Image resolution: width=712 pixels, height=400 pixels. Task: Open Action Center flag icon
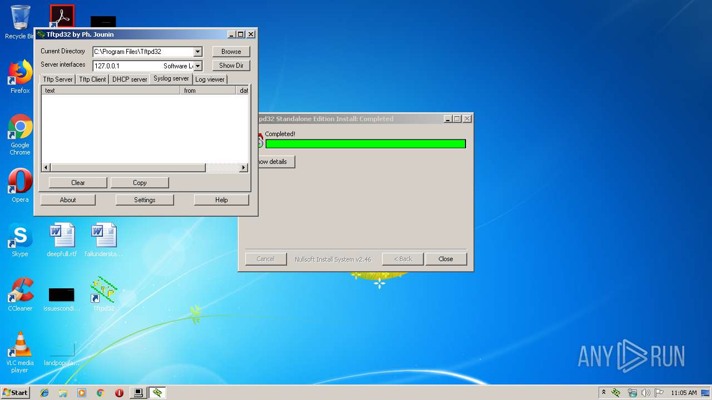click(x=659, y=393)
